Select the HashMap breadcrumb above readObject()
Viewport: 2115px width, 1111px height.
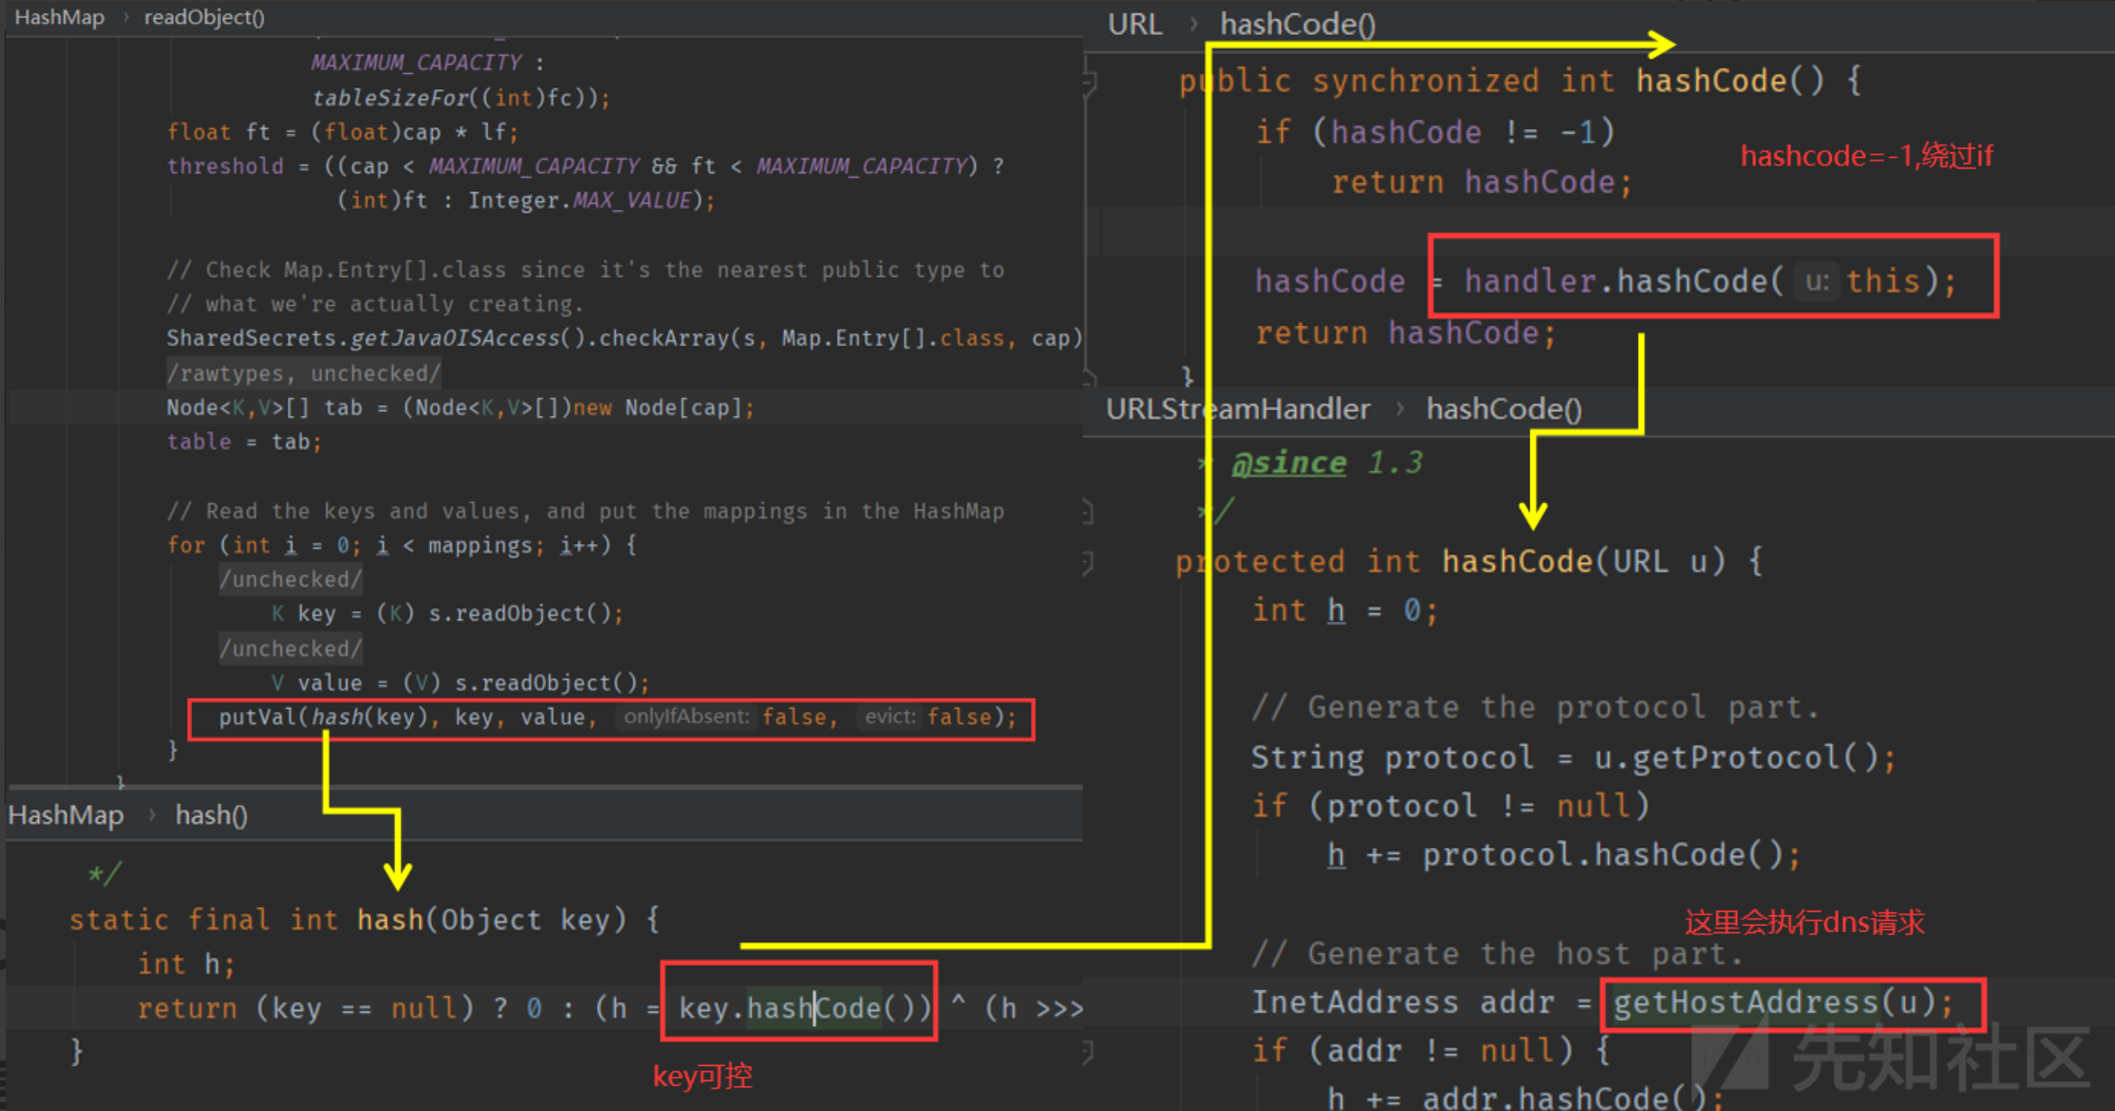60,17
